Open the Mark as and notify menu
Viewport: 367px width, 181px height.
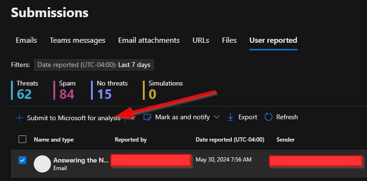(183, 117)
